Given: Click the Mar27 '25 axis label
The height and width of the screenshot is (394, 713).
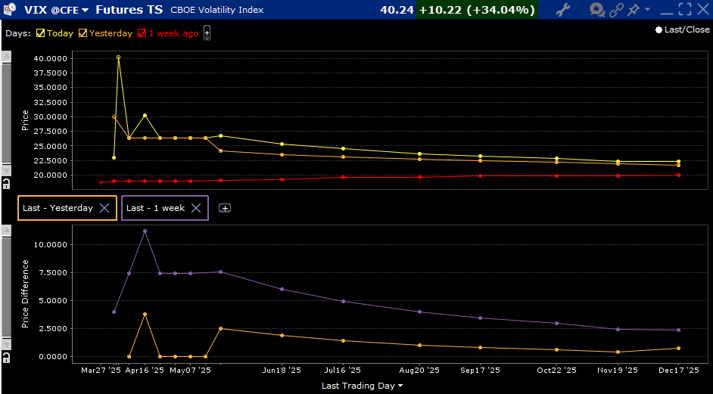Looking at the screenshot, I should point(101,371).
